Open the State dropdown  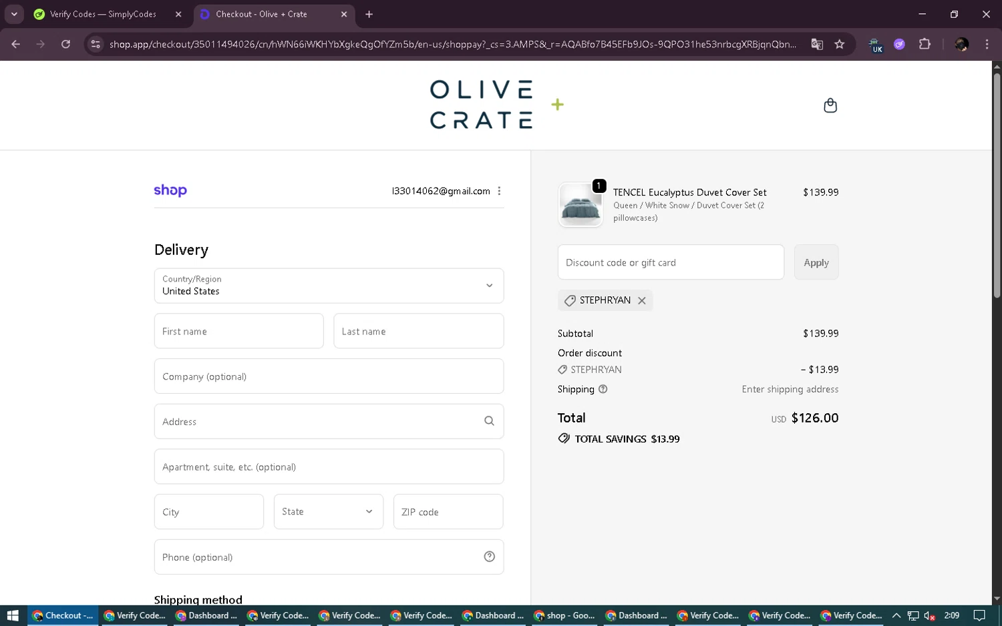point(329,511)
